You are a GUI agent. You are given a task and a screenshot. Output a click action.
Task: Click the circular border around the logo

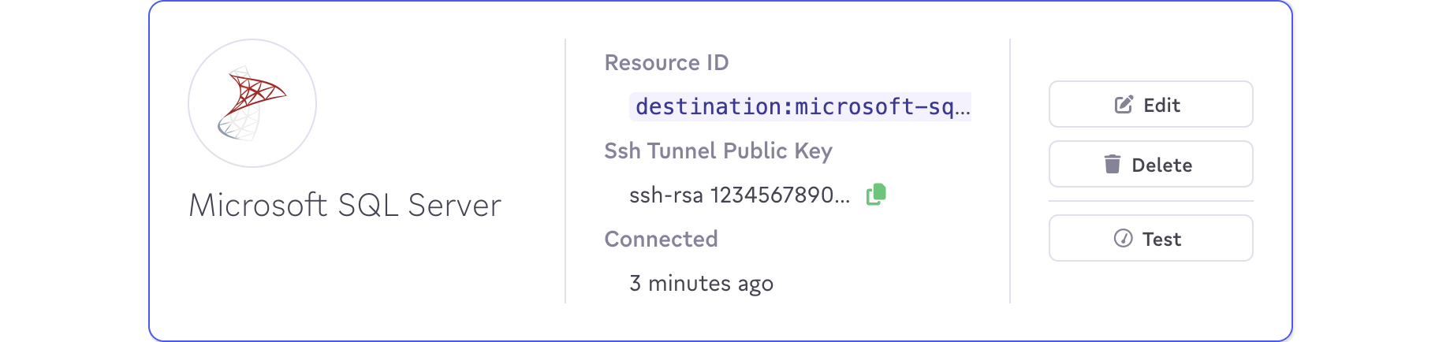(x=189, y=103)
